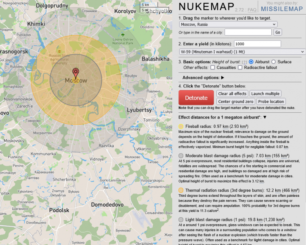Click Clear all effects button
This screenshot has height=245, width=306.
point(232,94)
